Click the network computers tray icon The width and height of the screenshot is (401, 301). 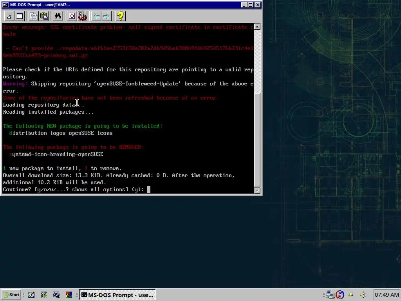[331, 295]
